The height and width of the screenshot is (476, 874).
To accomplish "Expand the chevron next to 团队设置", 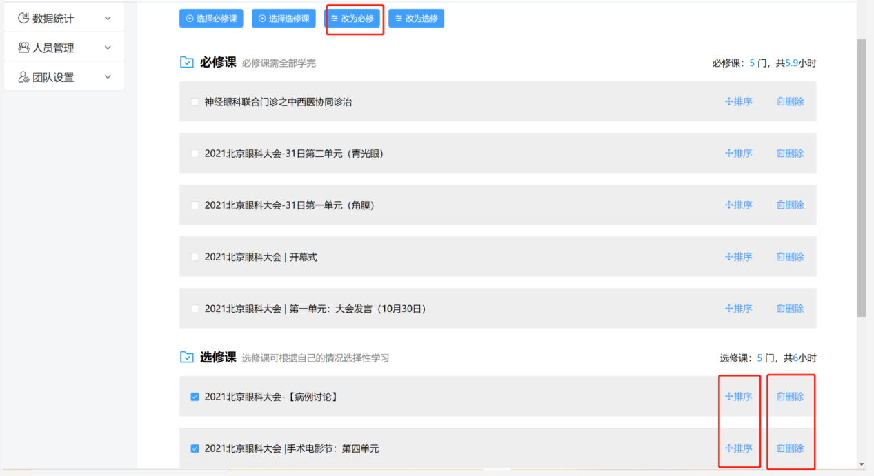I will pos(108,77).
